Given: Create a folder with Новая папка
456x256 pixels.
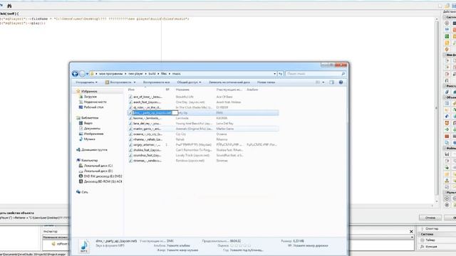Looking at the screenshot, I should click(266, 82).
